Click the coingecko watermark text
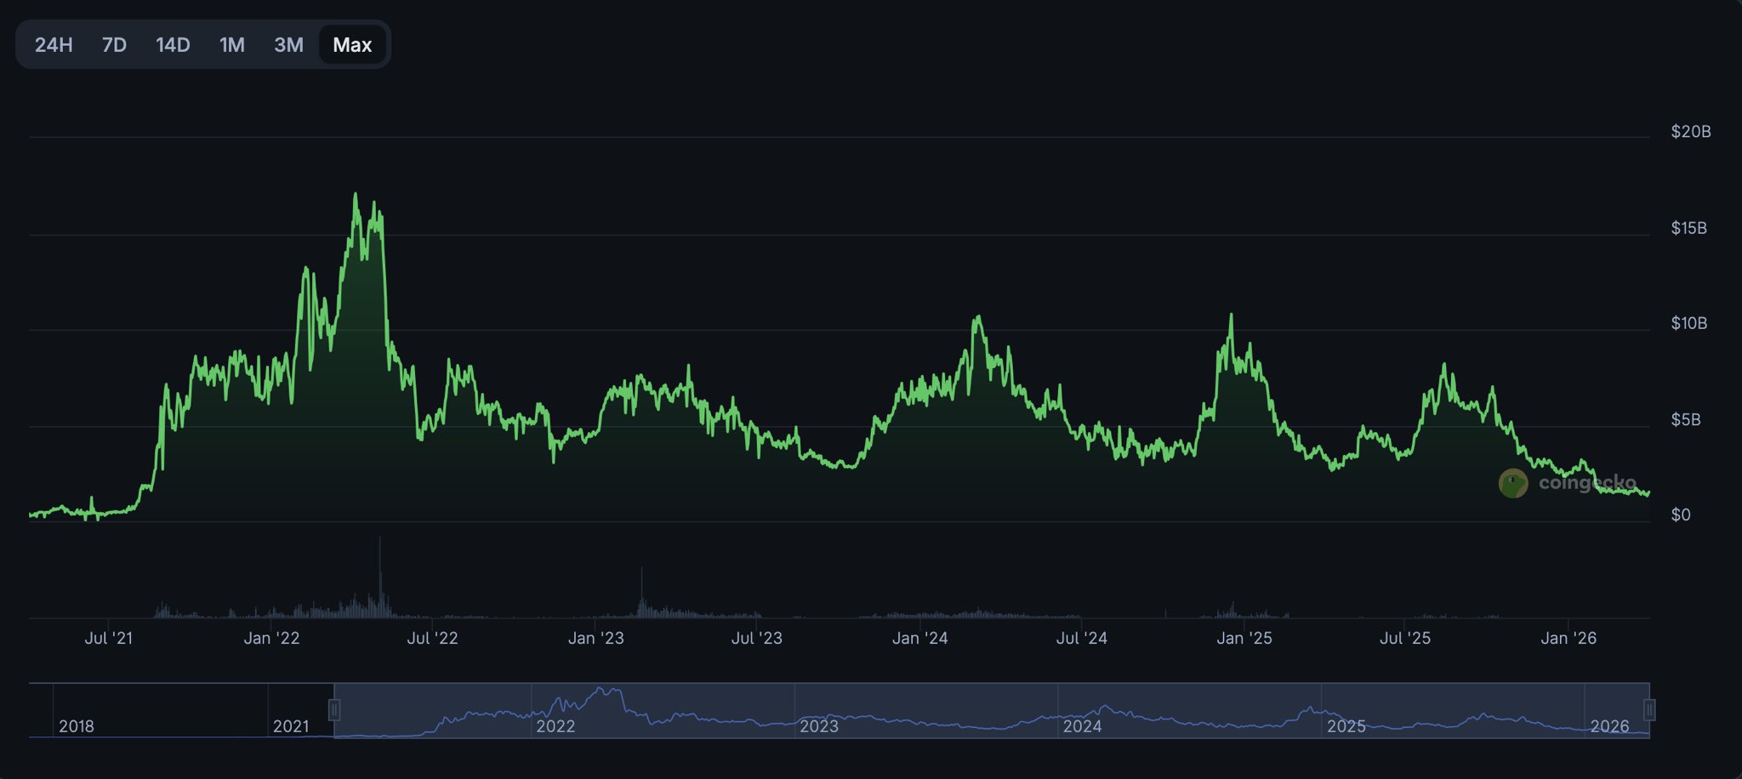The image size is (1742, 779). click(x=1586, y=483)
